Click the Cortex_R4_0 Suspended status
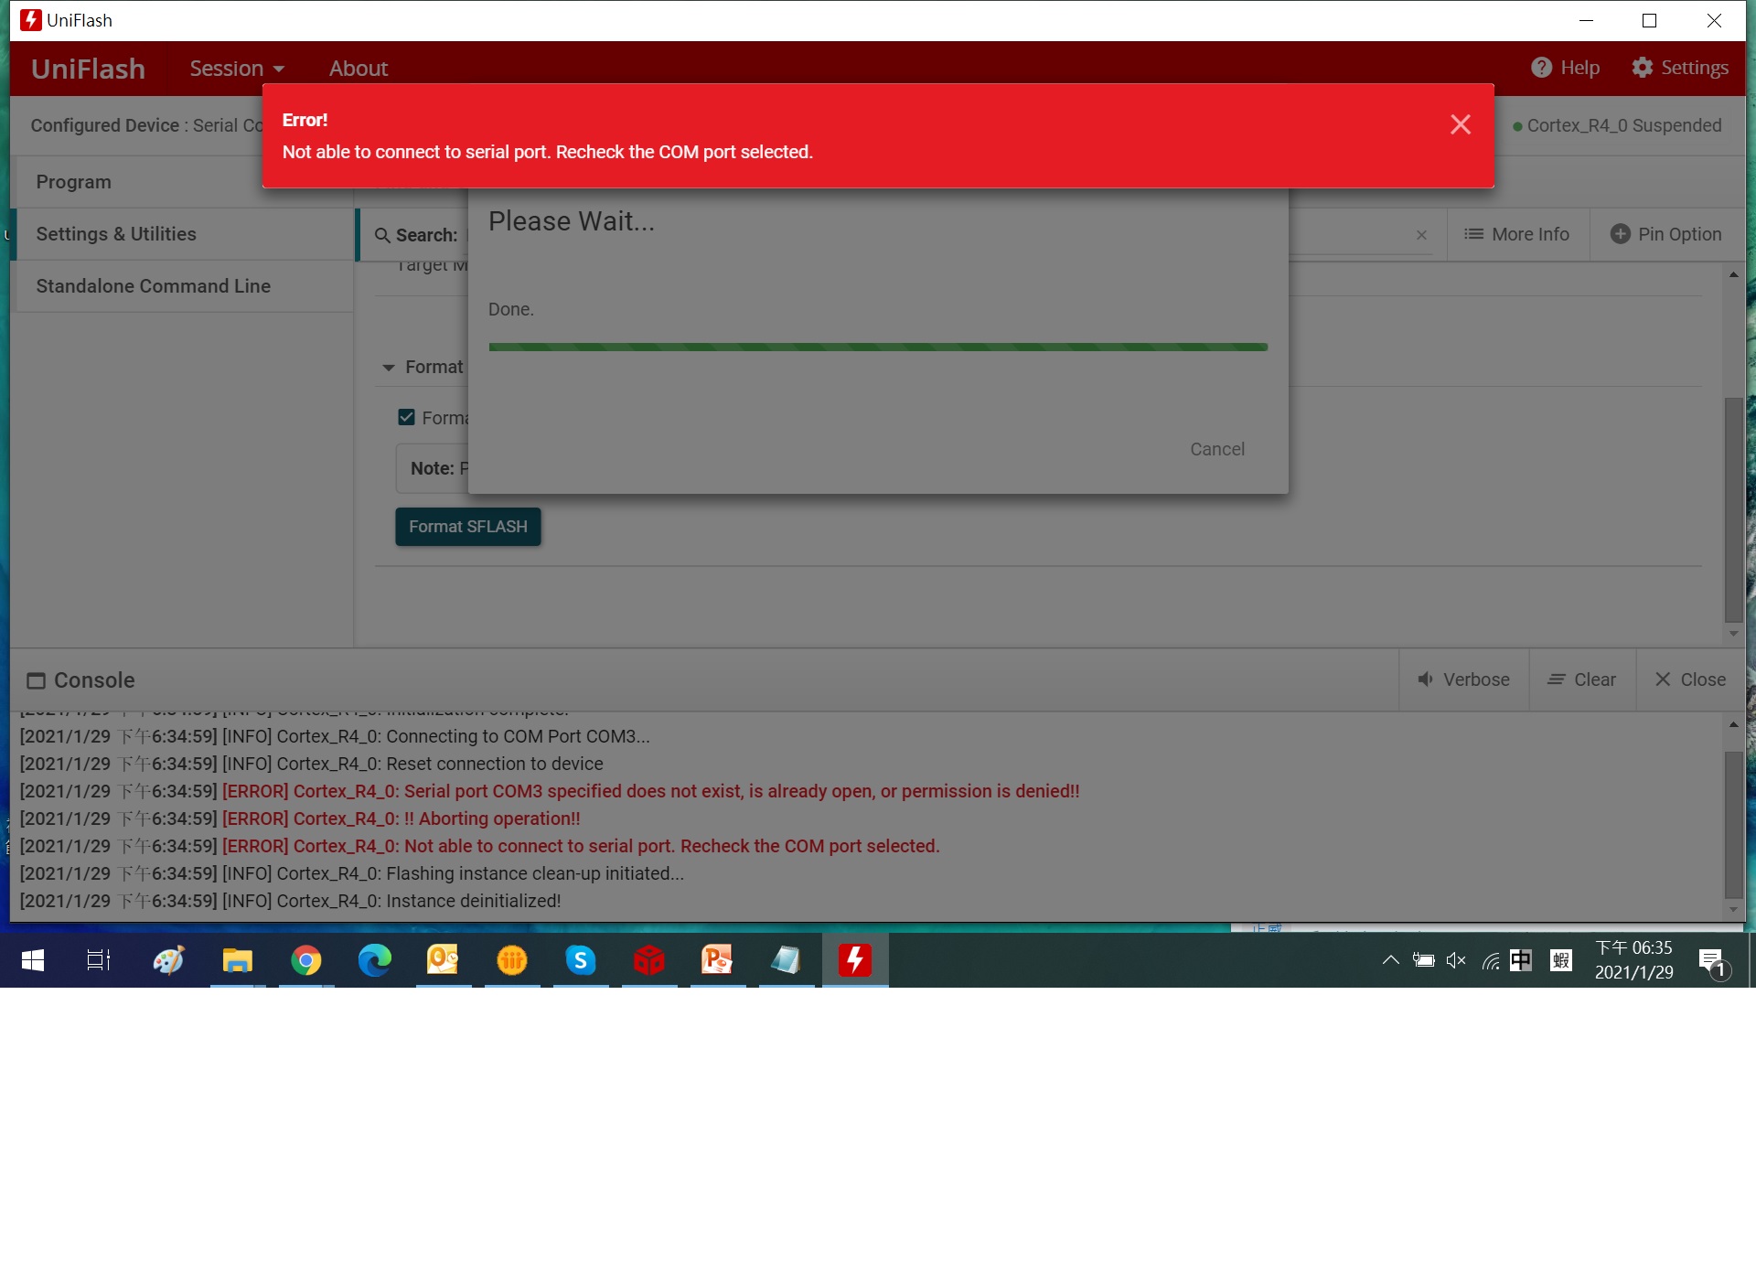 coord(1617,126)
